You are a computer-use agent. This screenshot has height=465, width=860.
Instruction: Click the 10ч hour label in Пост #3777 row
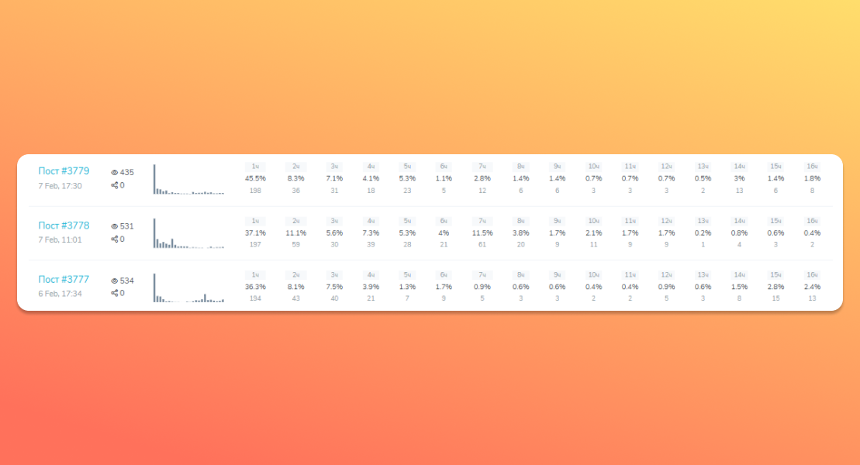593,274
